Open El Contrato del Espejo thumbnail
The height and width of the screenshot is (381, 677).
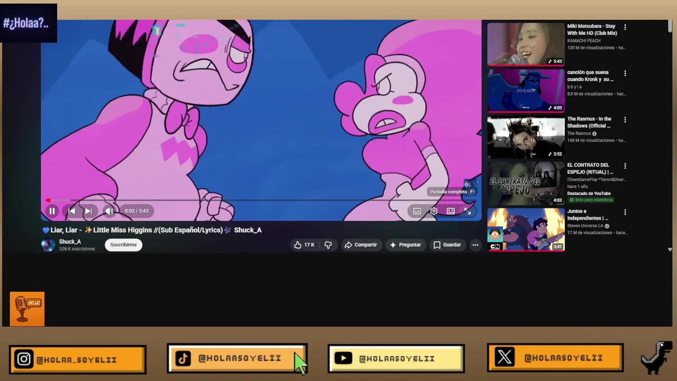526,183
